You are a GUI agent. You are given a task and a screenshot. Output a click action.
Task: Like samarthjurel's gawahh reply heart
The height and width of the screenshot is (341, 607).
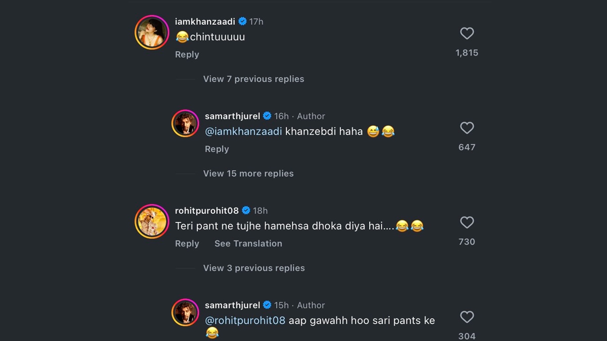[x=467, y=317]
